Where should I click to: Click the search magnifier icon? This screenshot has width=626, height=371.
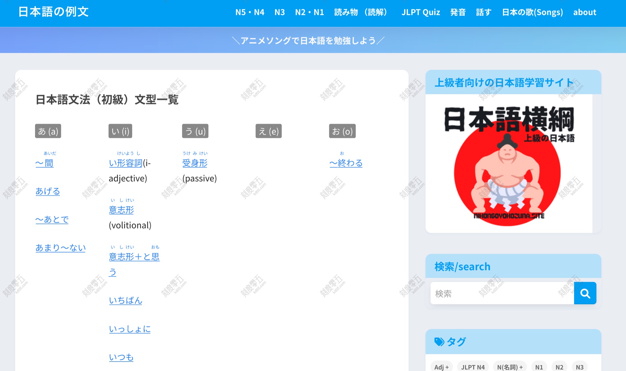pos(585,293)
